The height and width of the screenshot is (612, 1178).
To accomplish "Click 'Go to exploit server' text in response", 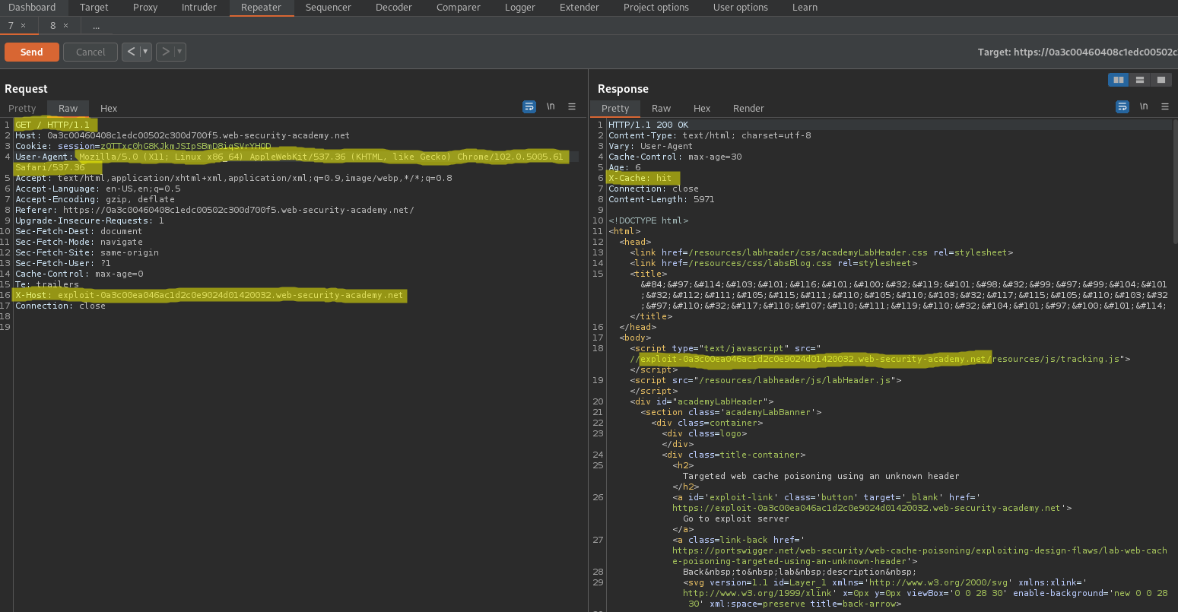I will tap(735, 518).
